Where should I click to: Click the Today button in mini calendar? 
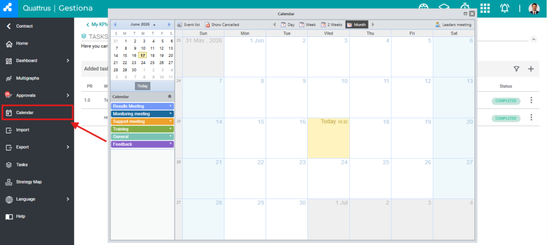pyautogui.click(x=142, y=86)
